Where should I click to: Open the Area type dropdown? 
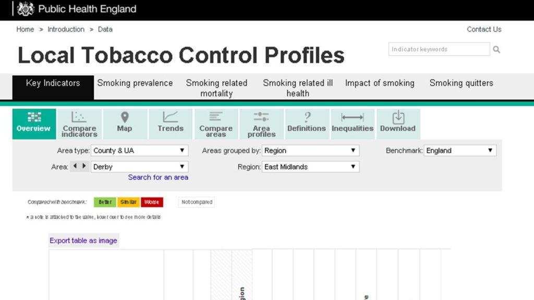pyautogui.click(x=139, y=150)
